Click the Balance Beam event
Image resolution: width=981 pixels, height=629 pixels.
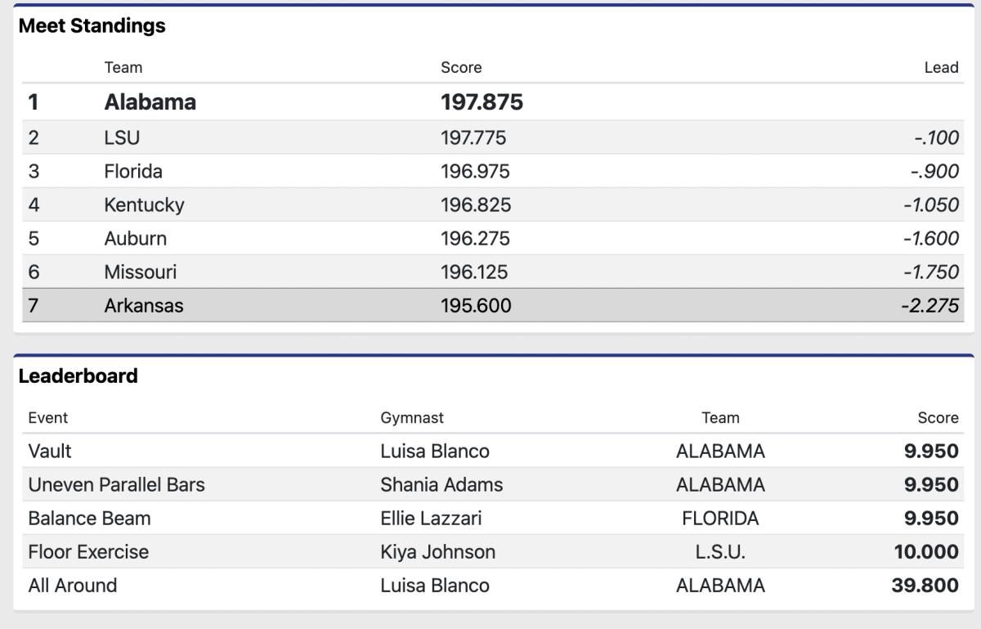[x=89, y=518]
